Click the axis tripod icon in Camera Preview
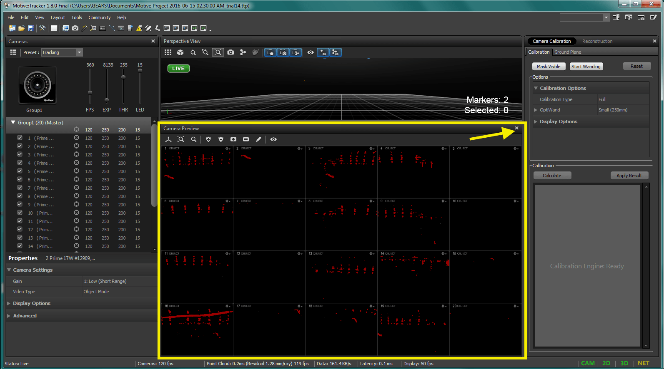Image resolution: width=664 pixels, height=369 pixels. (x=168, y=139)
